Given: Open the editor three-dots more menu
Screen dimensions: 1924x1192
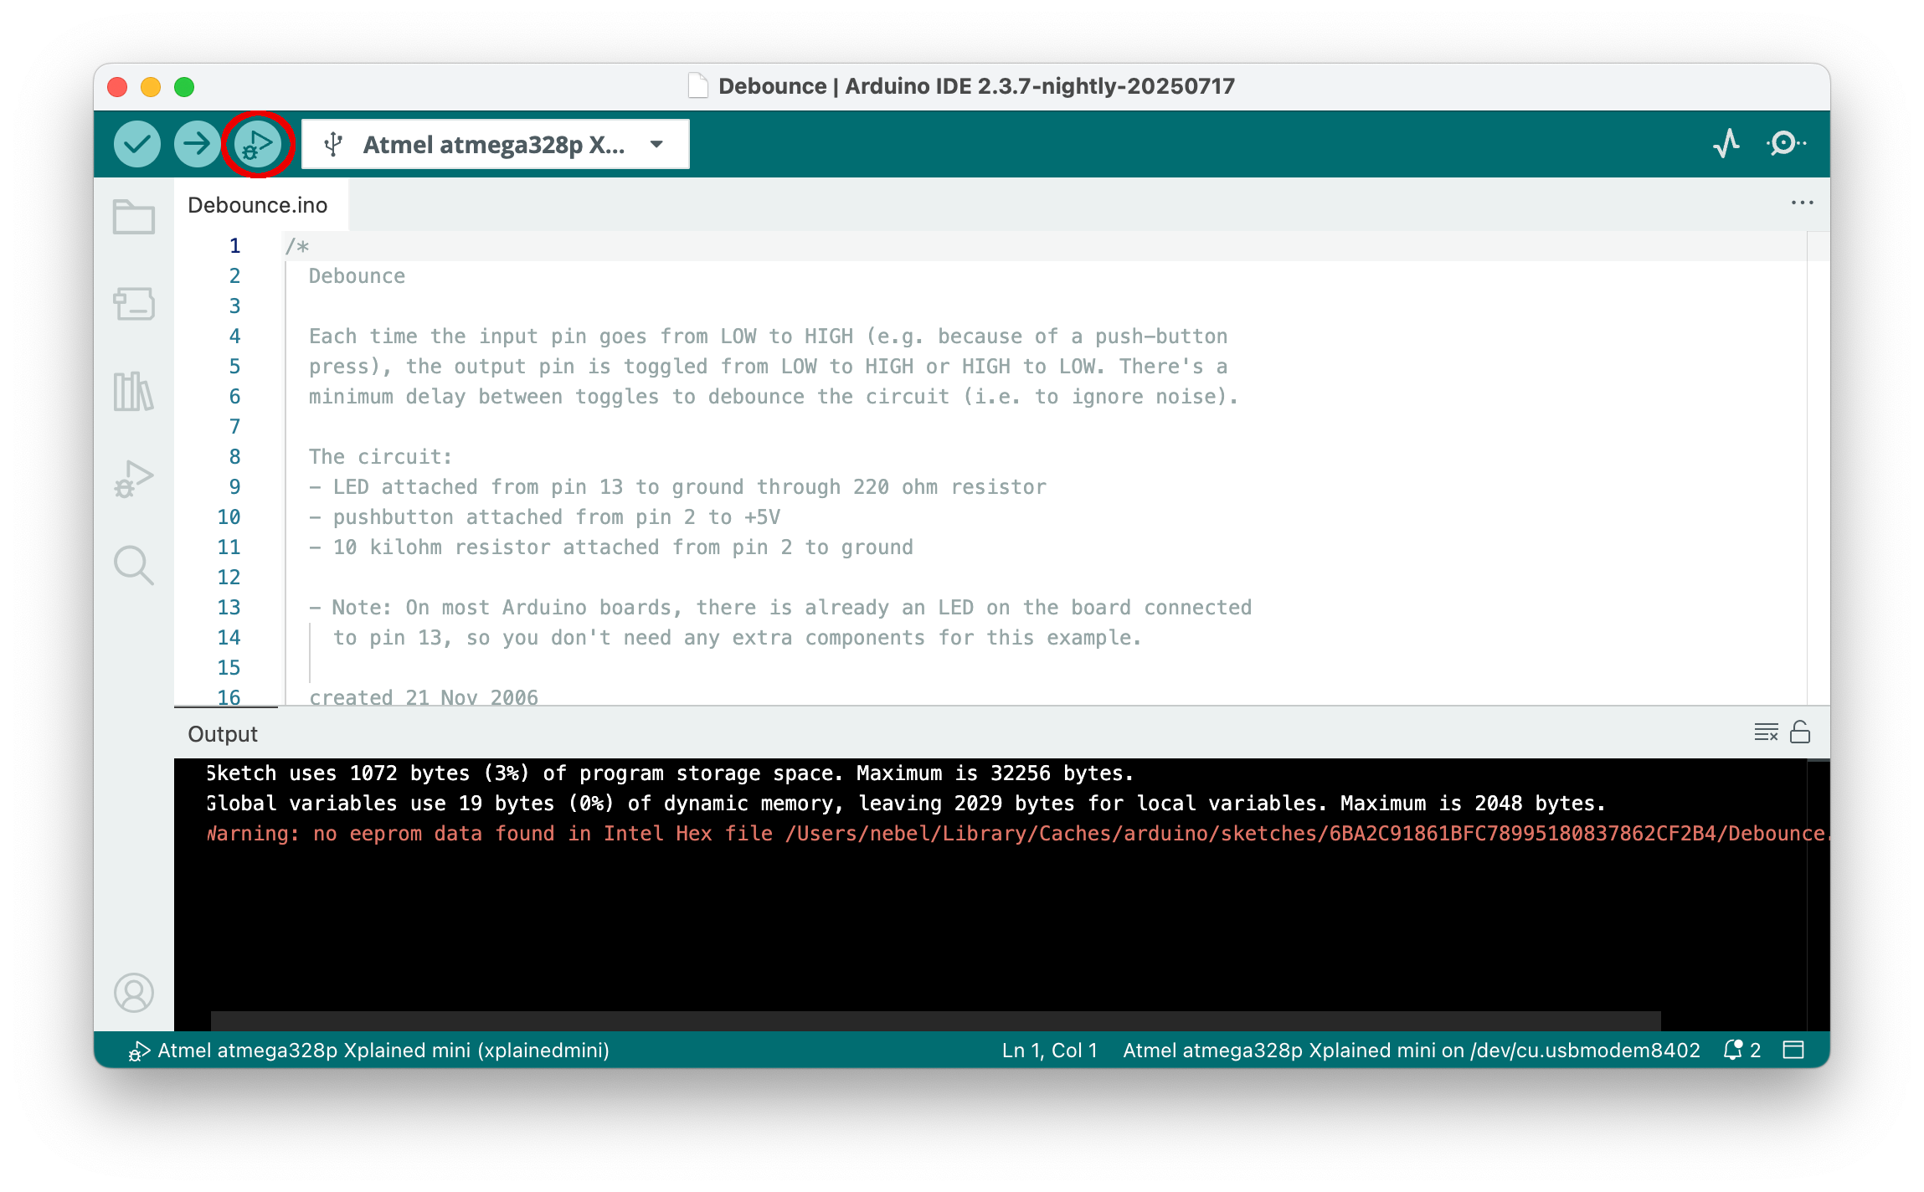Looking at the screenshot, I should [x=1802, y=203].
